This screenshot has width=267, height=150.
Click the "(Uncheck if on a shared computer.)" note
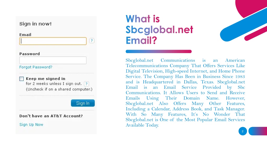[59, 89]
